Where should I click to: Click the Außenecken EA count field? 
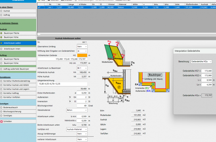coord(82,97)
